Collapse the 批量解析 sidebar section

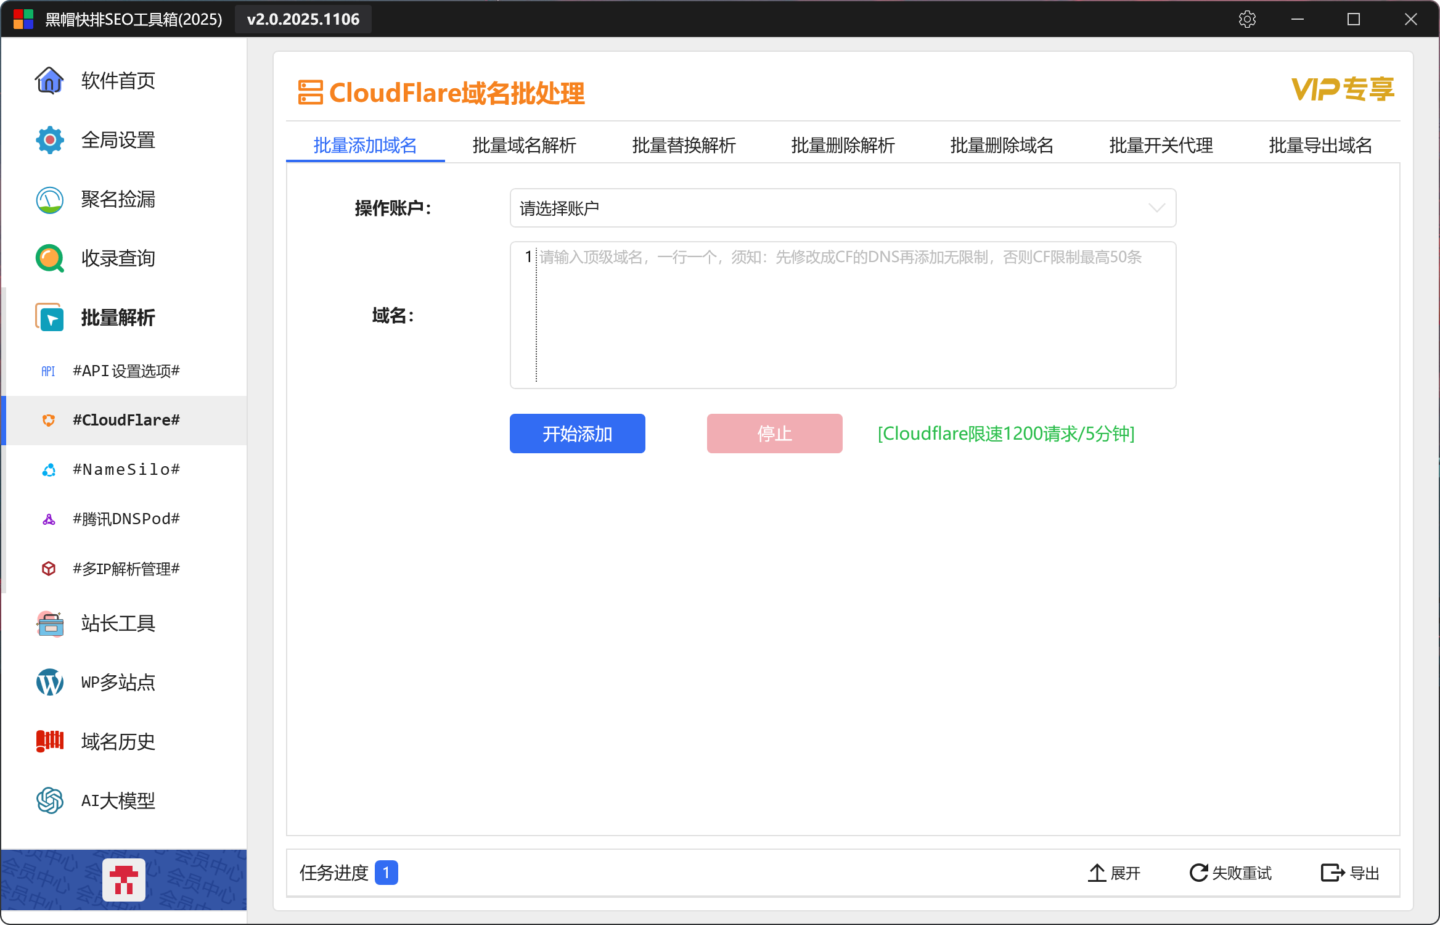(117, 318)
